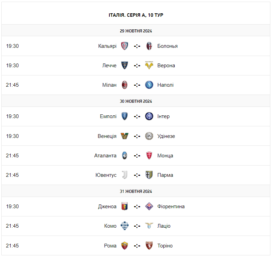
Task: Click the Juventus club crest
Action: [125, 175]
